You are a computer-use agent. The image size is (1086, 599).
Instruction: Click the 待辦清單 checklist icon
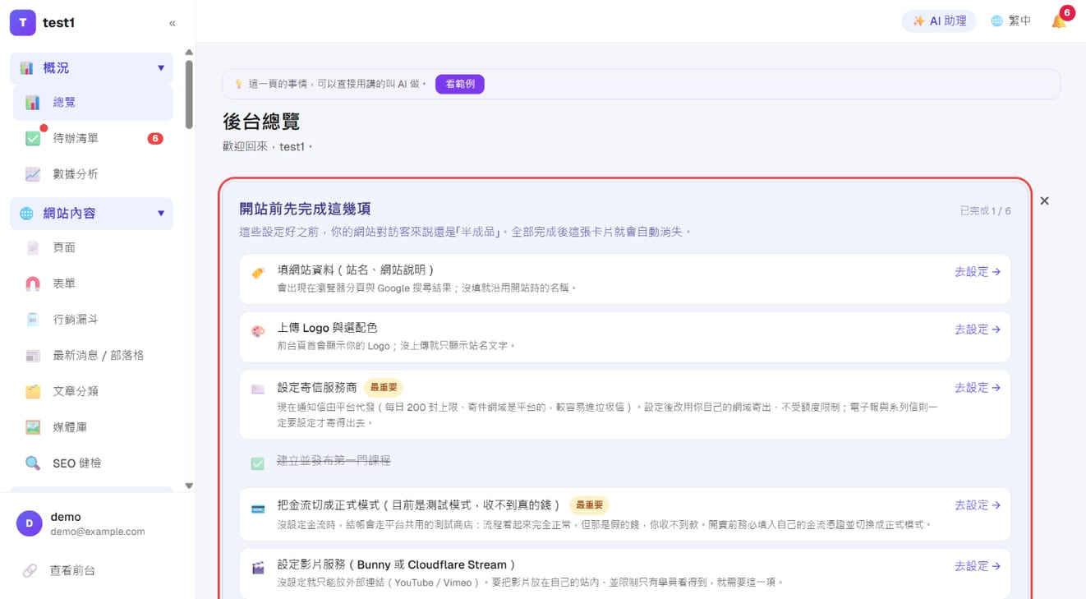[x=33, y=138]
